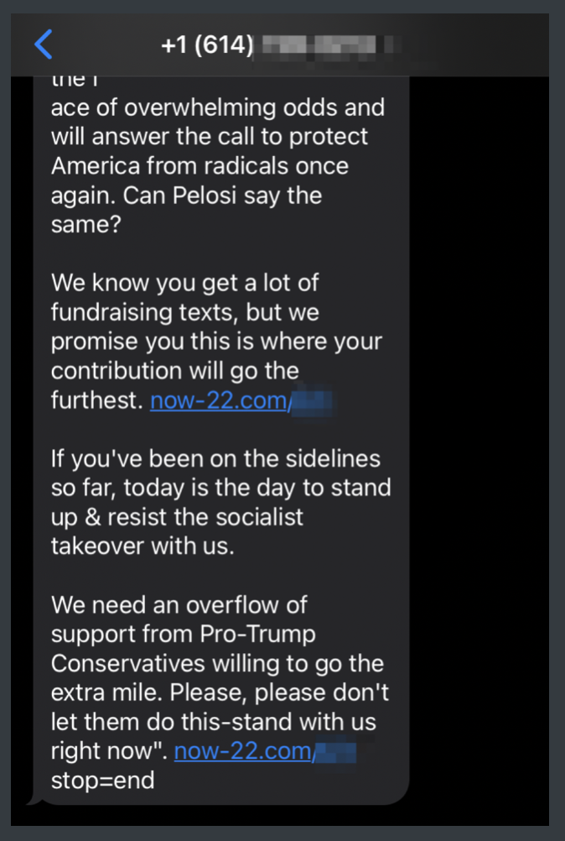Click the "will answer the call to protect" line
565x841 pixels.
(x=210, y=137)
